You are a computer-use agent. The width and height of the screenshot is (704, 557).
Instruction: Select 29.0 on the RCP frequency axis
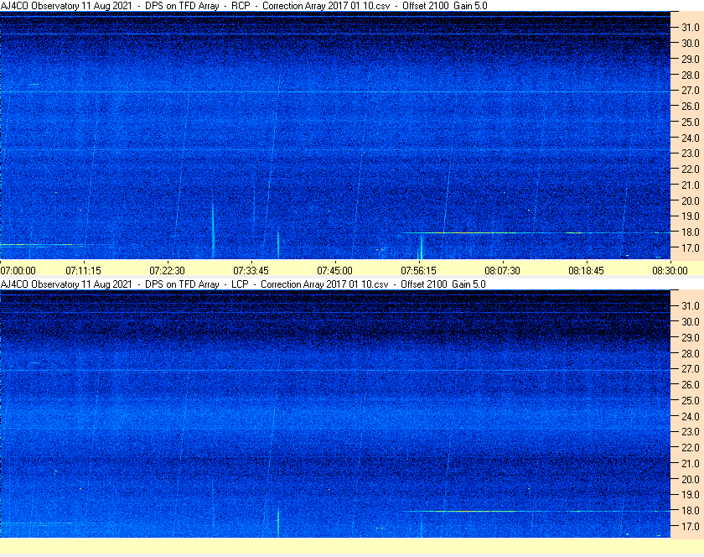(x=691, y=59)
